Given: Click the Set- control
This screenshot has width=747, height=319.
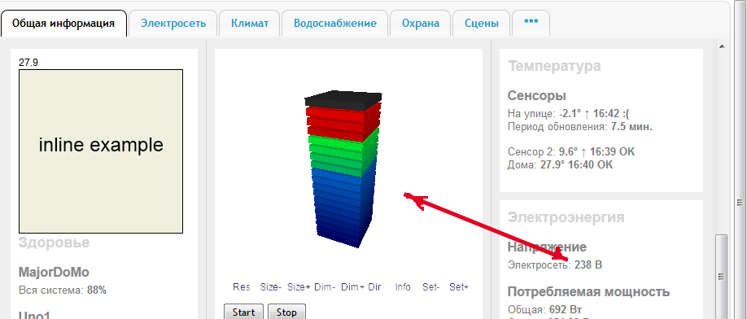Looking at the screenshot, I should [x=431, y=287].
